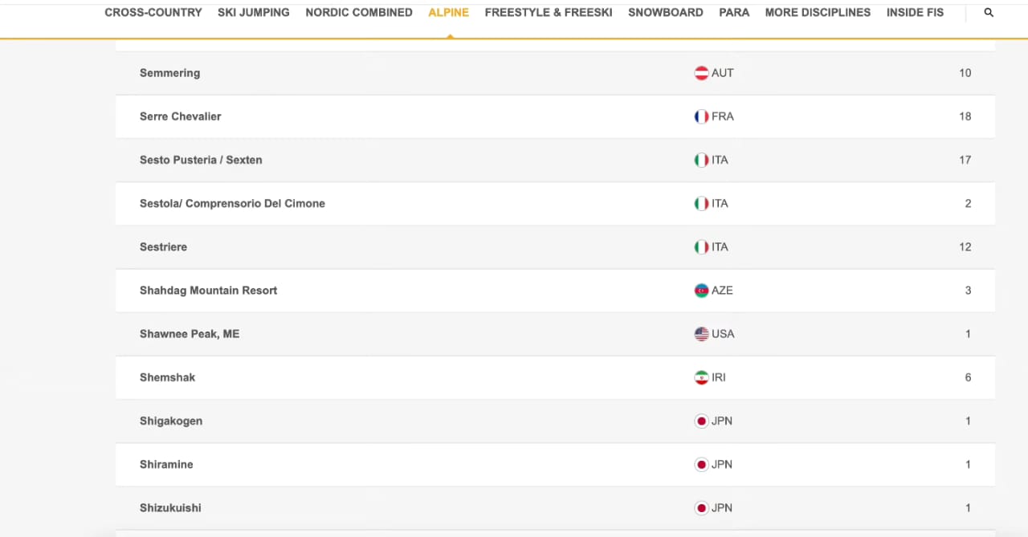
Task: Click the Azerbaijan flag for Shahdag
Action: coord(701,291)
